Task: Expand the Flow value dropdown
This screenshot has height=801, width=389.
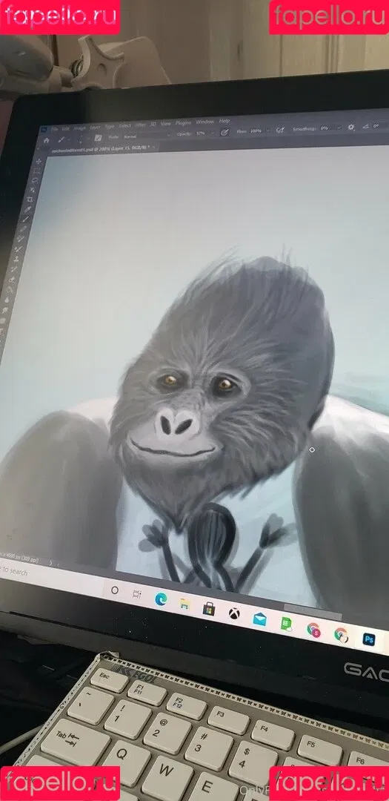Action: click(x=268, y=131)
